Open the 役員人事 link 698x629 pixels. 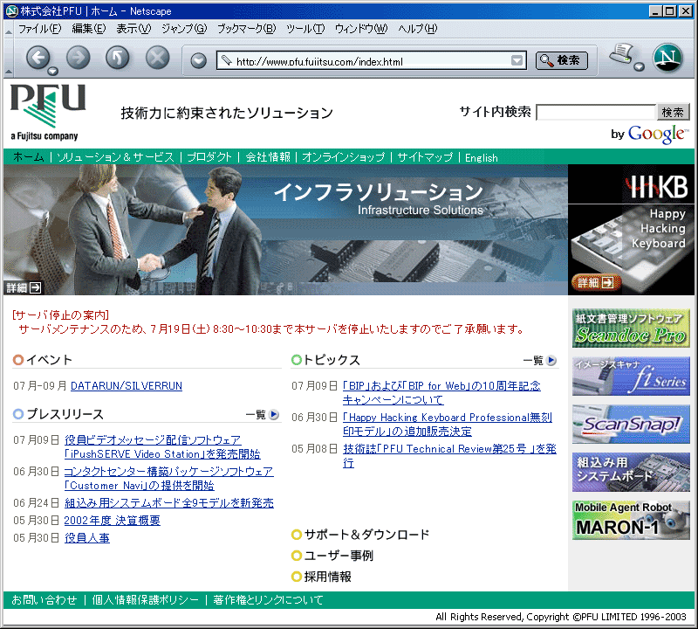click(x=87, y=538)
